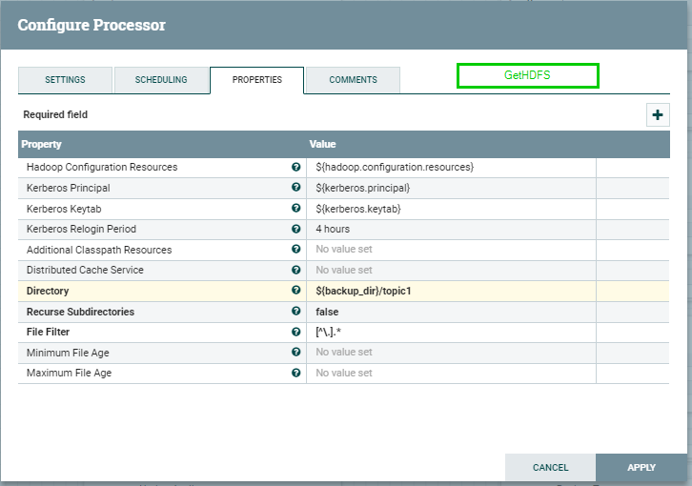Switch to the Settings tab

[65, 80]
